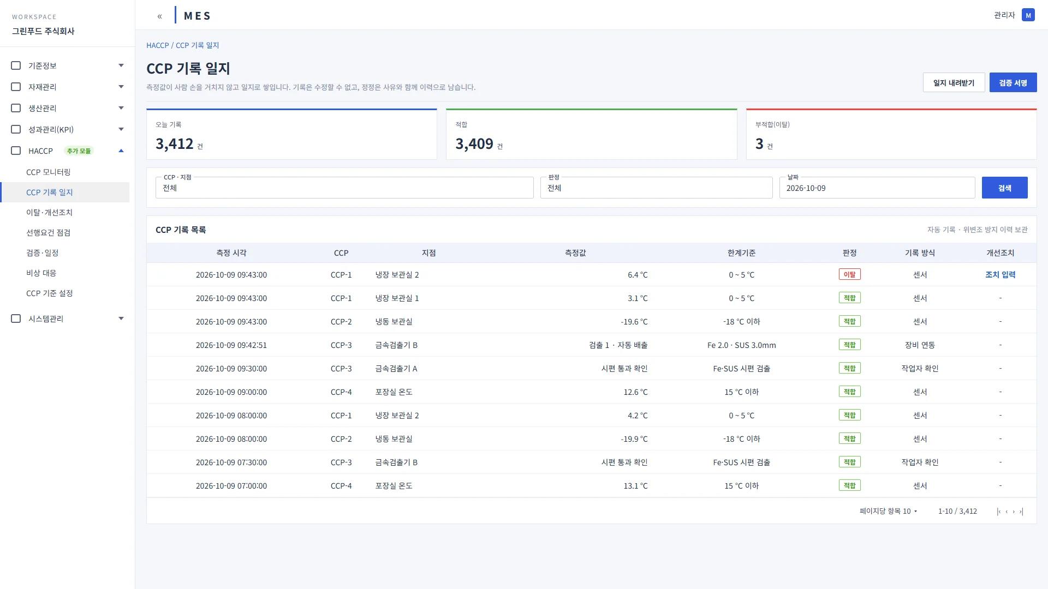Click the 오늘 기록 3,412 summary card
This screenshot has height=589, width=1048.
click(291, 134)
